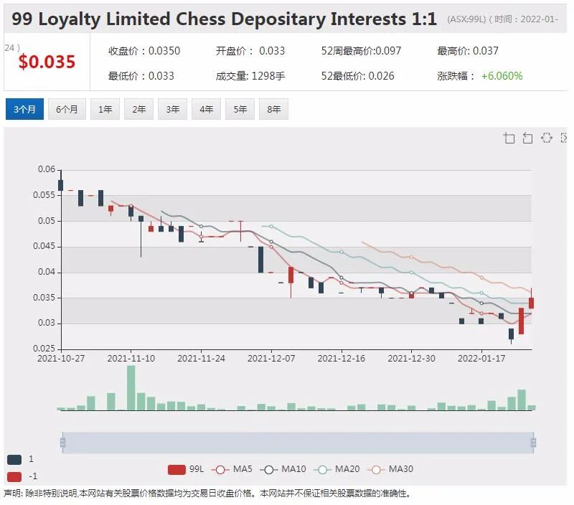Click the 最低价：0.033 value
Viewport: 574px width, 505px height.
point(141,76)
